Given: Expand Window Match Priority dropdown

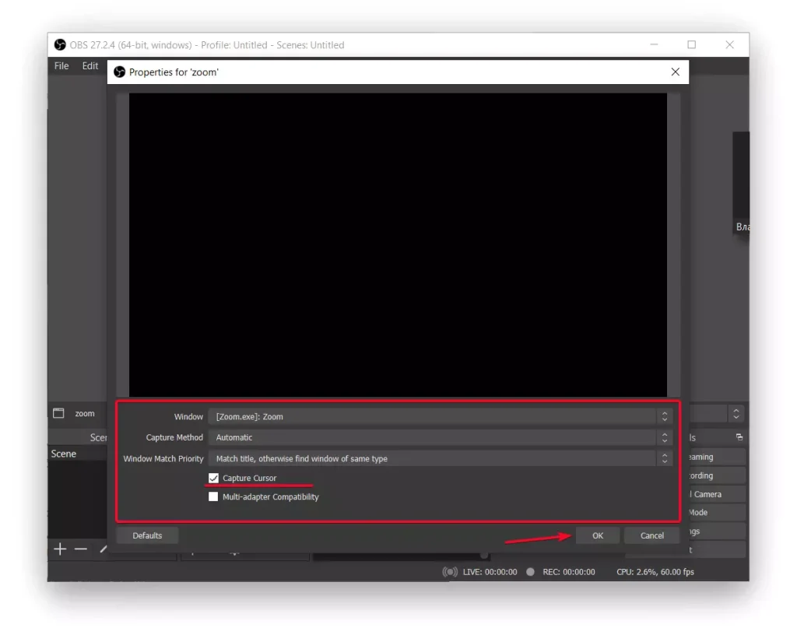Looking at the screenshot, I should click(441, 458).
